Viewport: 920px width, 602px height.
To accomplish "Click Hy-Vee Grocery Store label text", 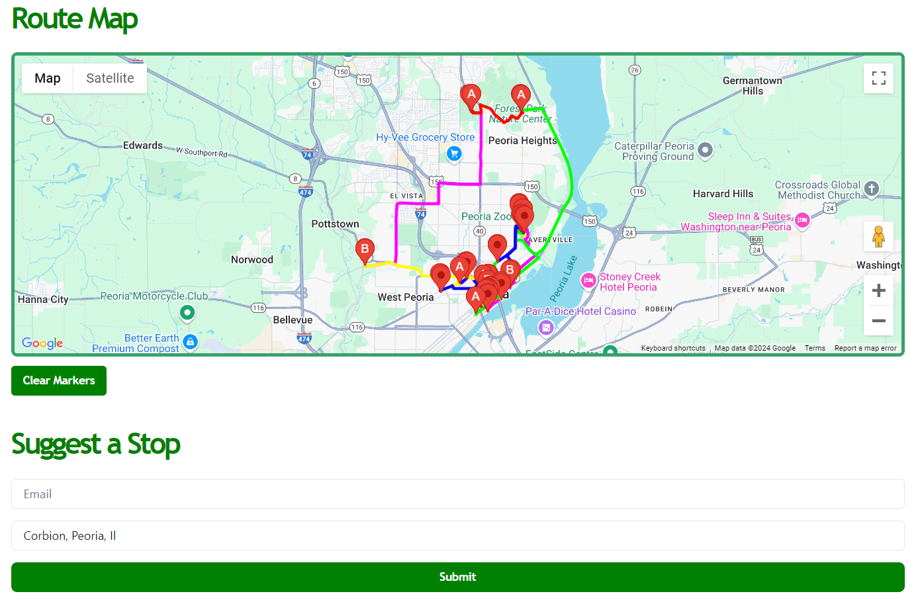I will point(426,137).
